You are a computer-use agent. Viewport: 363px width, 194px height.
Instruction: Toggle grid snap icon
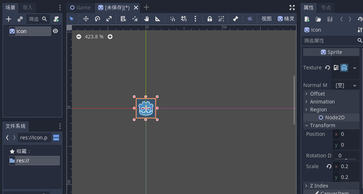click(184, 19)
